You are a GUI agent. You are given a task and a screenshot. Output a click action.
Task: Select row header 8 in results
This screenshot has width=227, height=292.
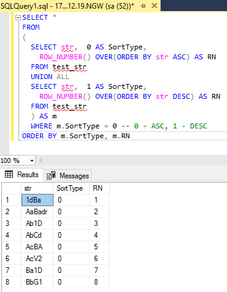click(12, 282)
